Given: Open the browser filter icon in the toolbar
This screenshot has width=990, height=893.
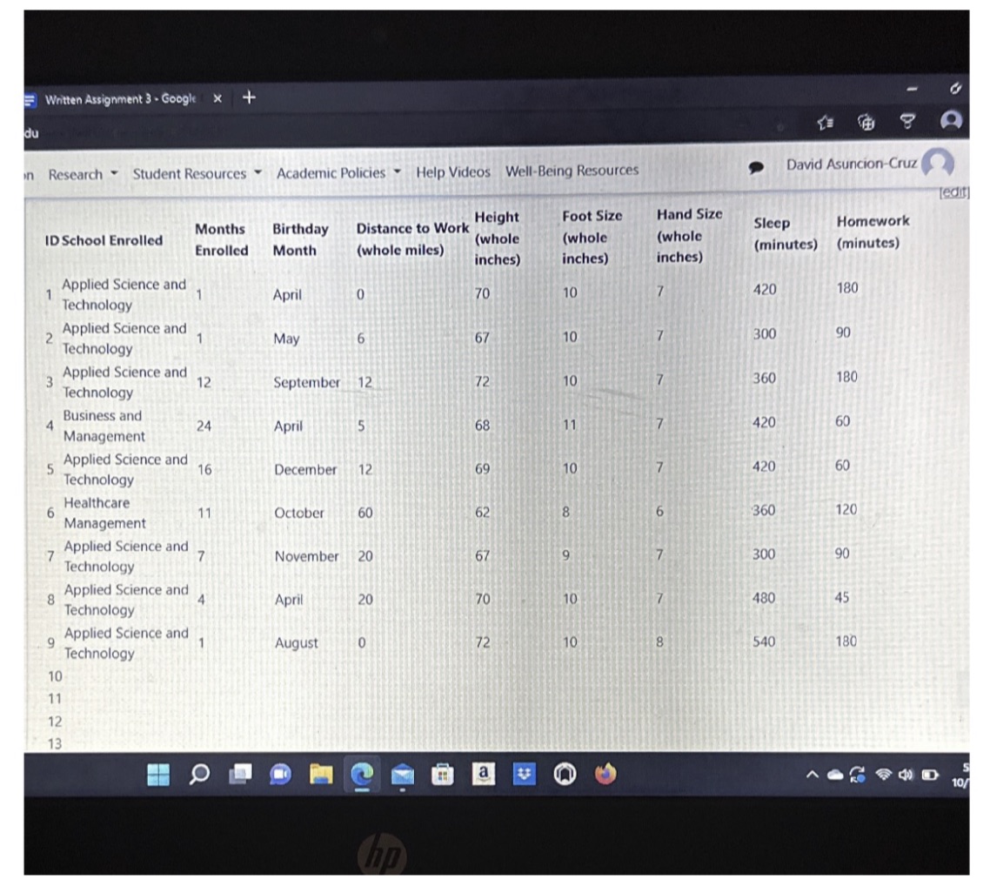Looking at the screenshot, I should [907, 124].
